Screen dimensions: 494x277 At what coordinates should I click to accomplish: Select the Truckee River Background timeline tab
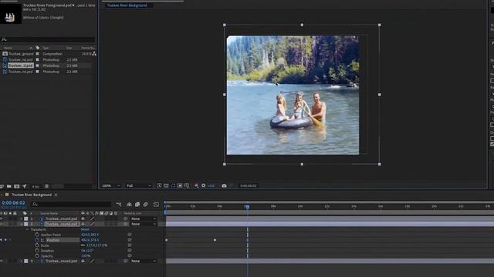32,195
